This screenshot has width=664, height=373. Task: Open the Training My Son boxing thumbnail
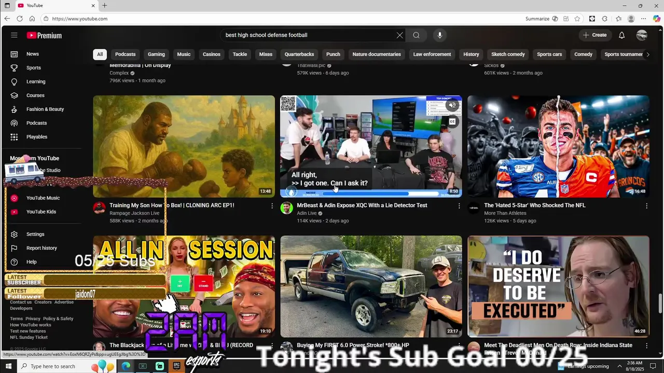[x=184, y=146]
